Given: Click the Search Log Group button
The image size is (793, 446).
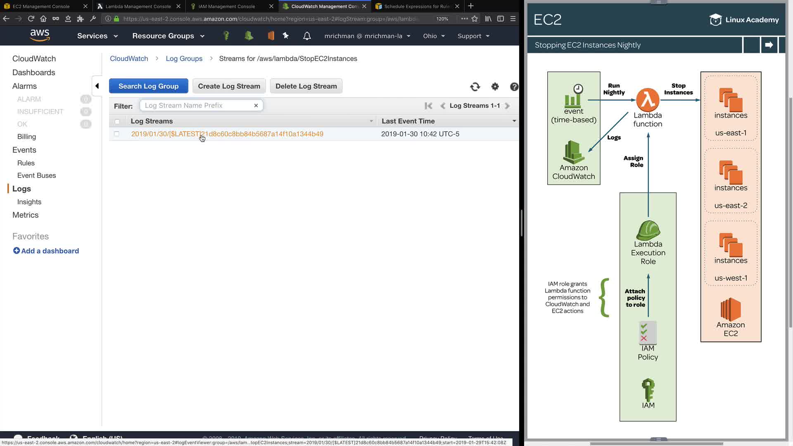Looking at the screenshot, I should (148, 86).
